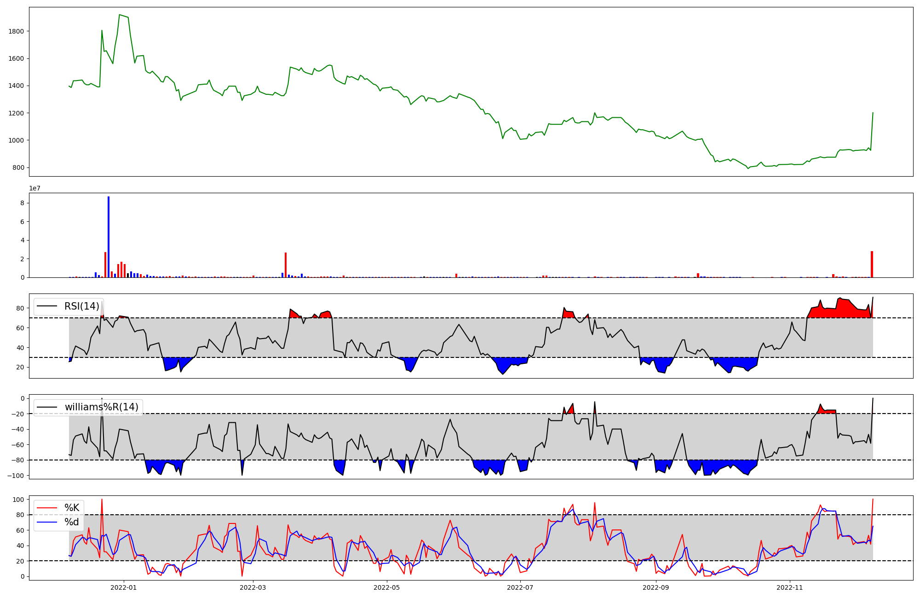The image size is (920, 598).
Task: Click the 2022-09 x-axis date label
Action: 655,587
